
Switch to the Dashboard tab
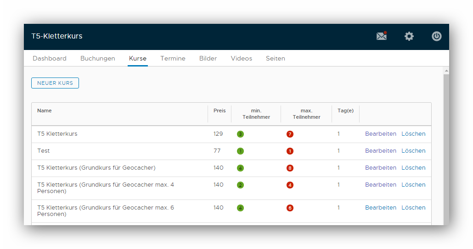[50, 58]
